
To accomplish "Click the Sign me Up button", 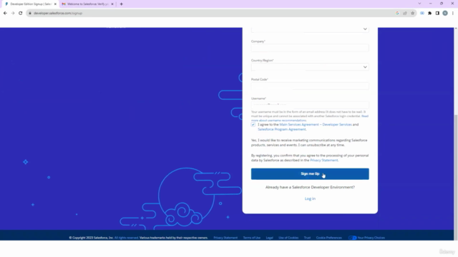I will coord(310,174).
